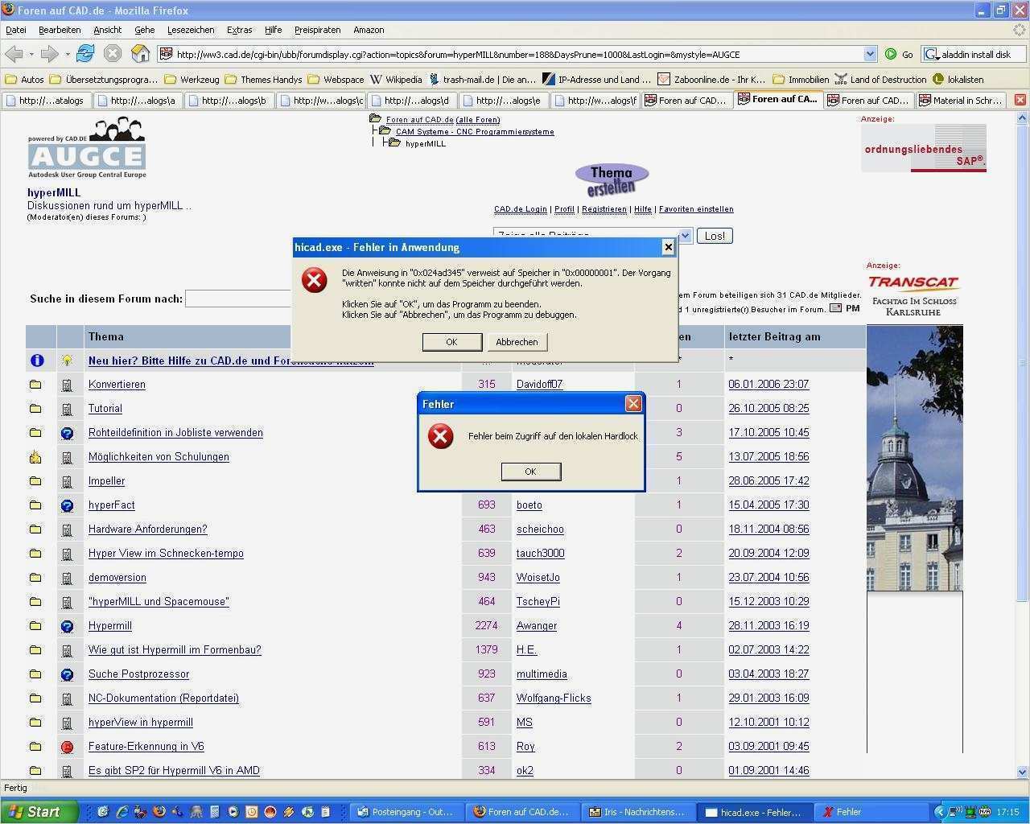Open the URL history dropdown
Screen dimensions: 1030x824
(x=870, y=54)
